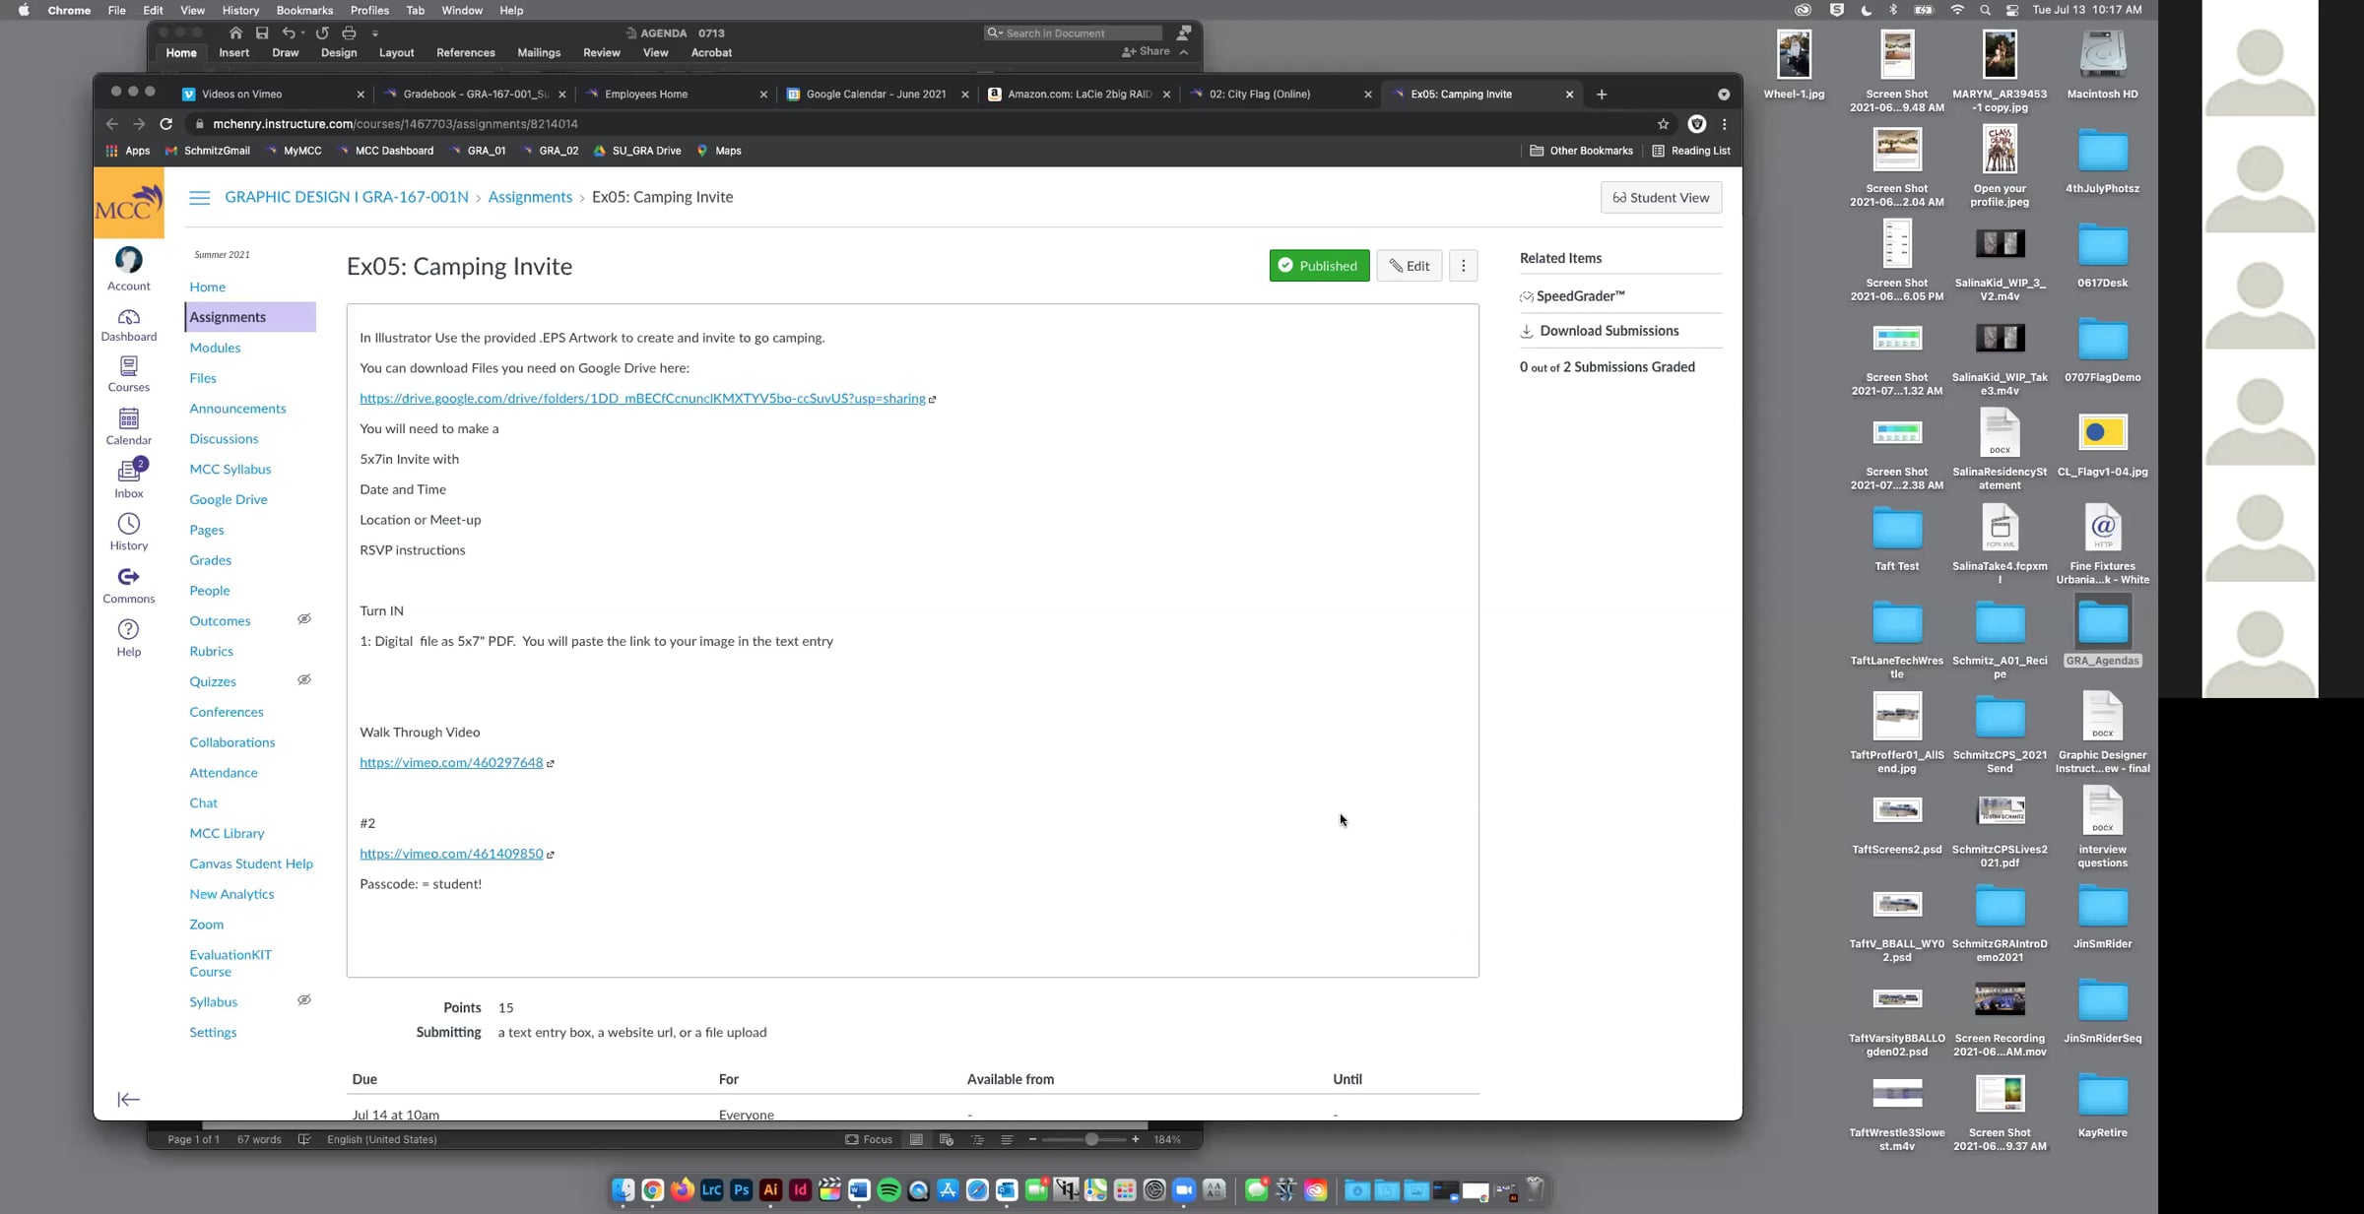
Task: Open the Commons sidebar icon
Action: (x=128, y=577)
